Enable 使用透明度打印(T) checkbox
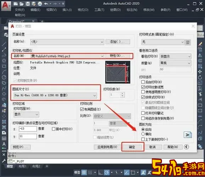This screenshot has height=177, width=205. [143, 92]
